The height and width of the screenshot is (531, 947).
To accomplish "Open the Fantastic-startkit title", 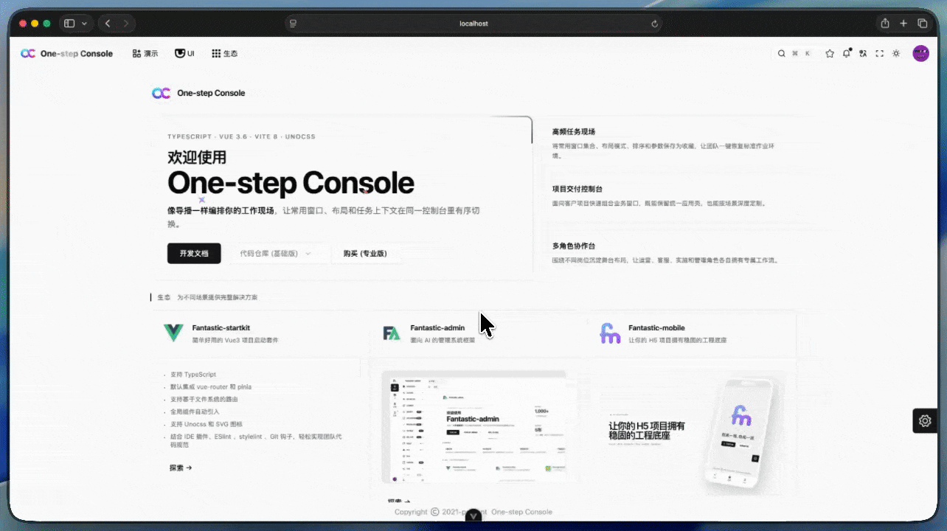I will tap(221, 327).
